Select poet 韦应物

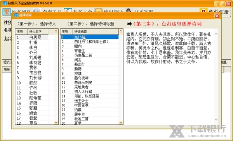pos(35,73)
